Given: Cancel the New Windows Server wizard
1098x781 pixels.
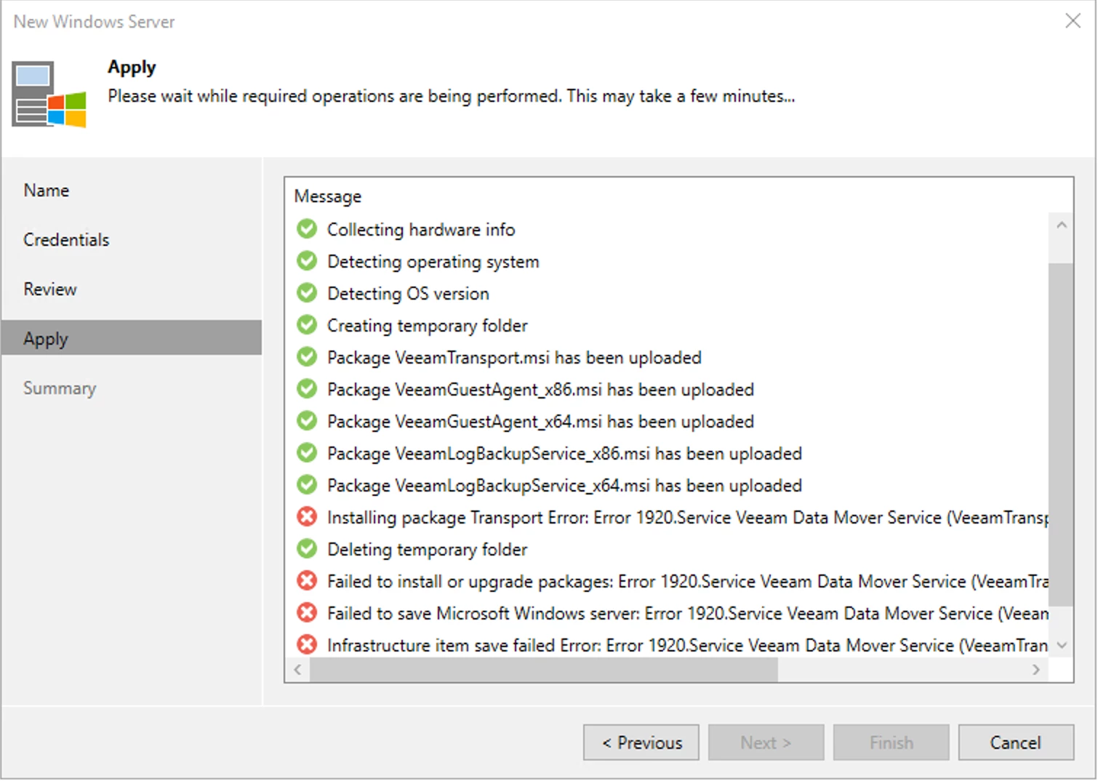Looking at the screenshot, I should pos(1015,742).
